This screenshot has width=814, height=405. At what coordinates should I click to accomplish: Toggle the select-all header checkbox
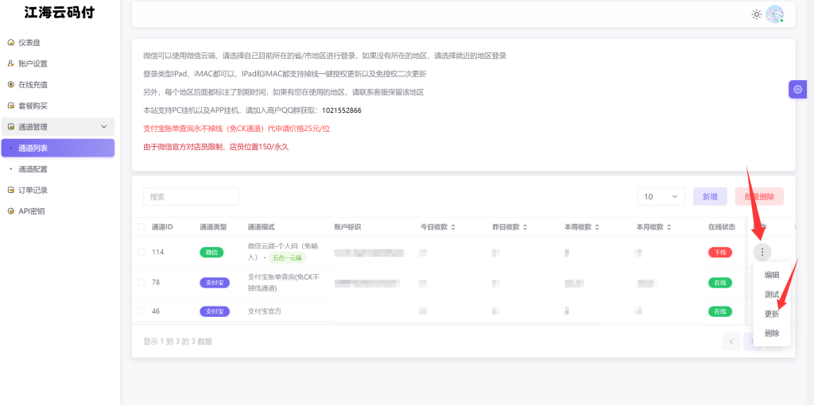141,226
